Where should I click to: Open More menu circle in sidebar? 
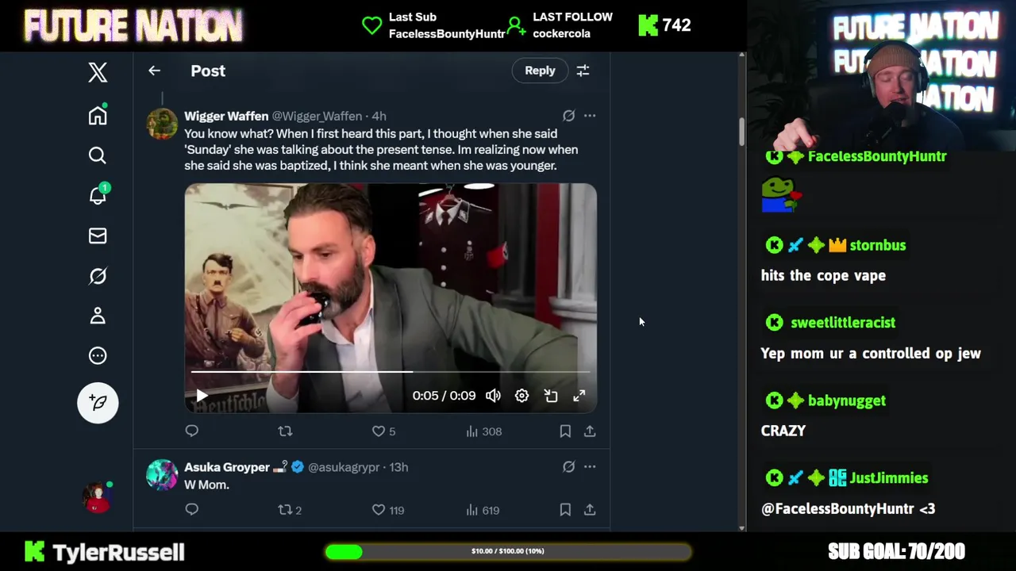[98, 355]
